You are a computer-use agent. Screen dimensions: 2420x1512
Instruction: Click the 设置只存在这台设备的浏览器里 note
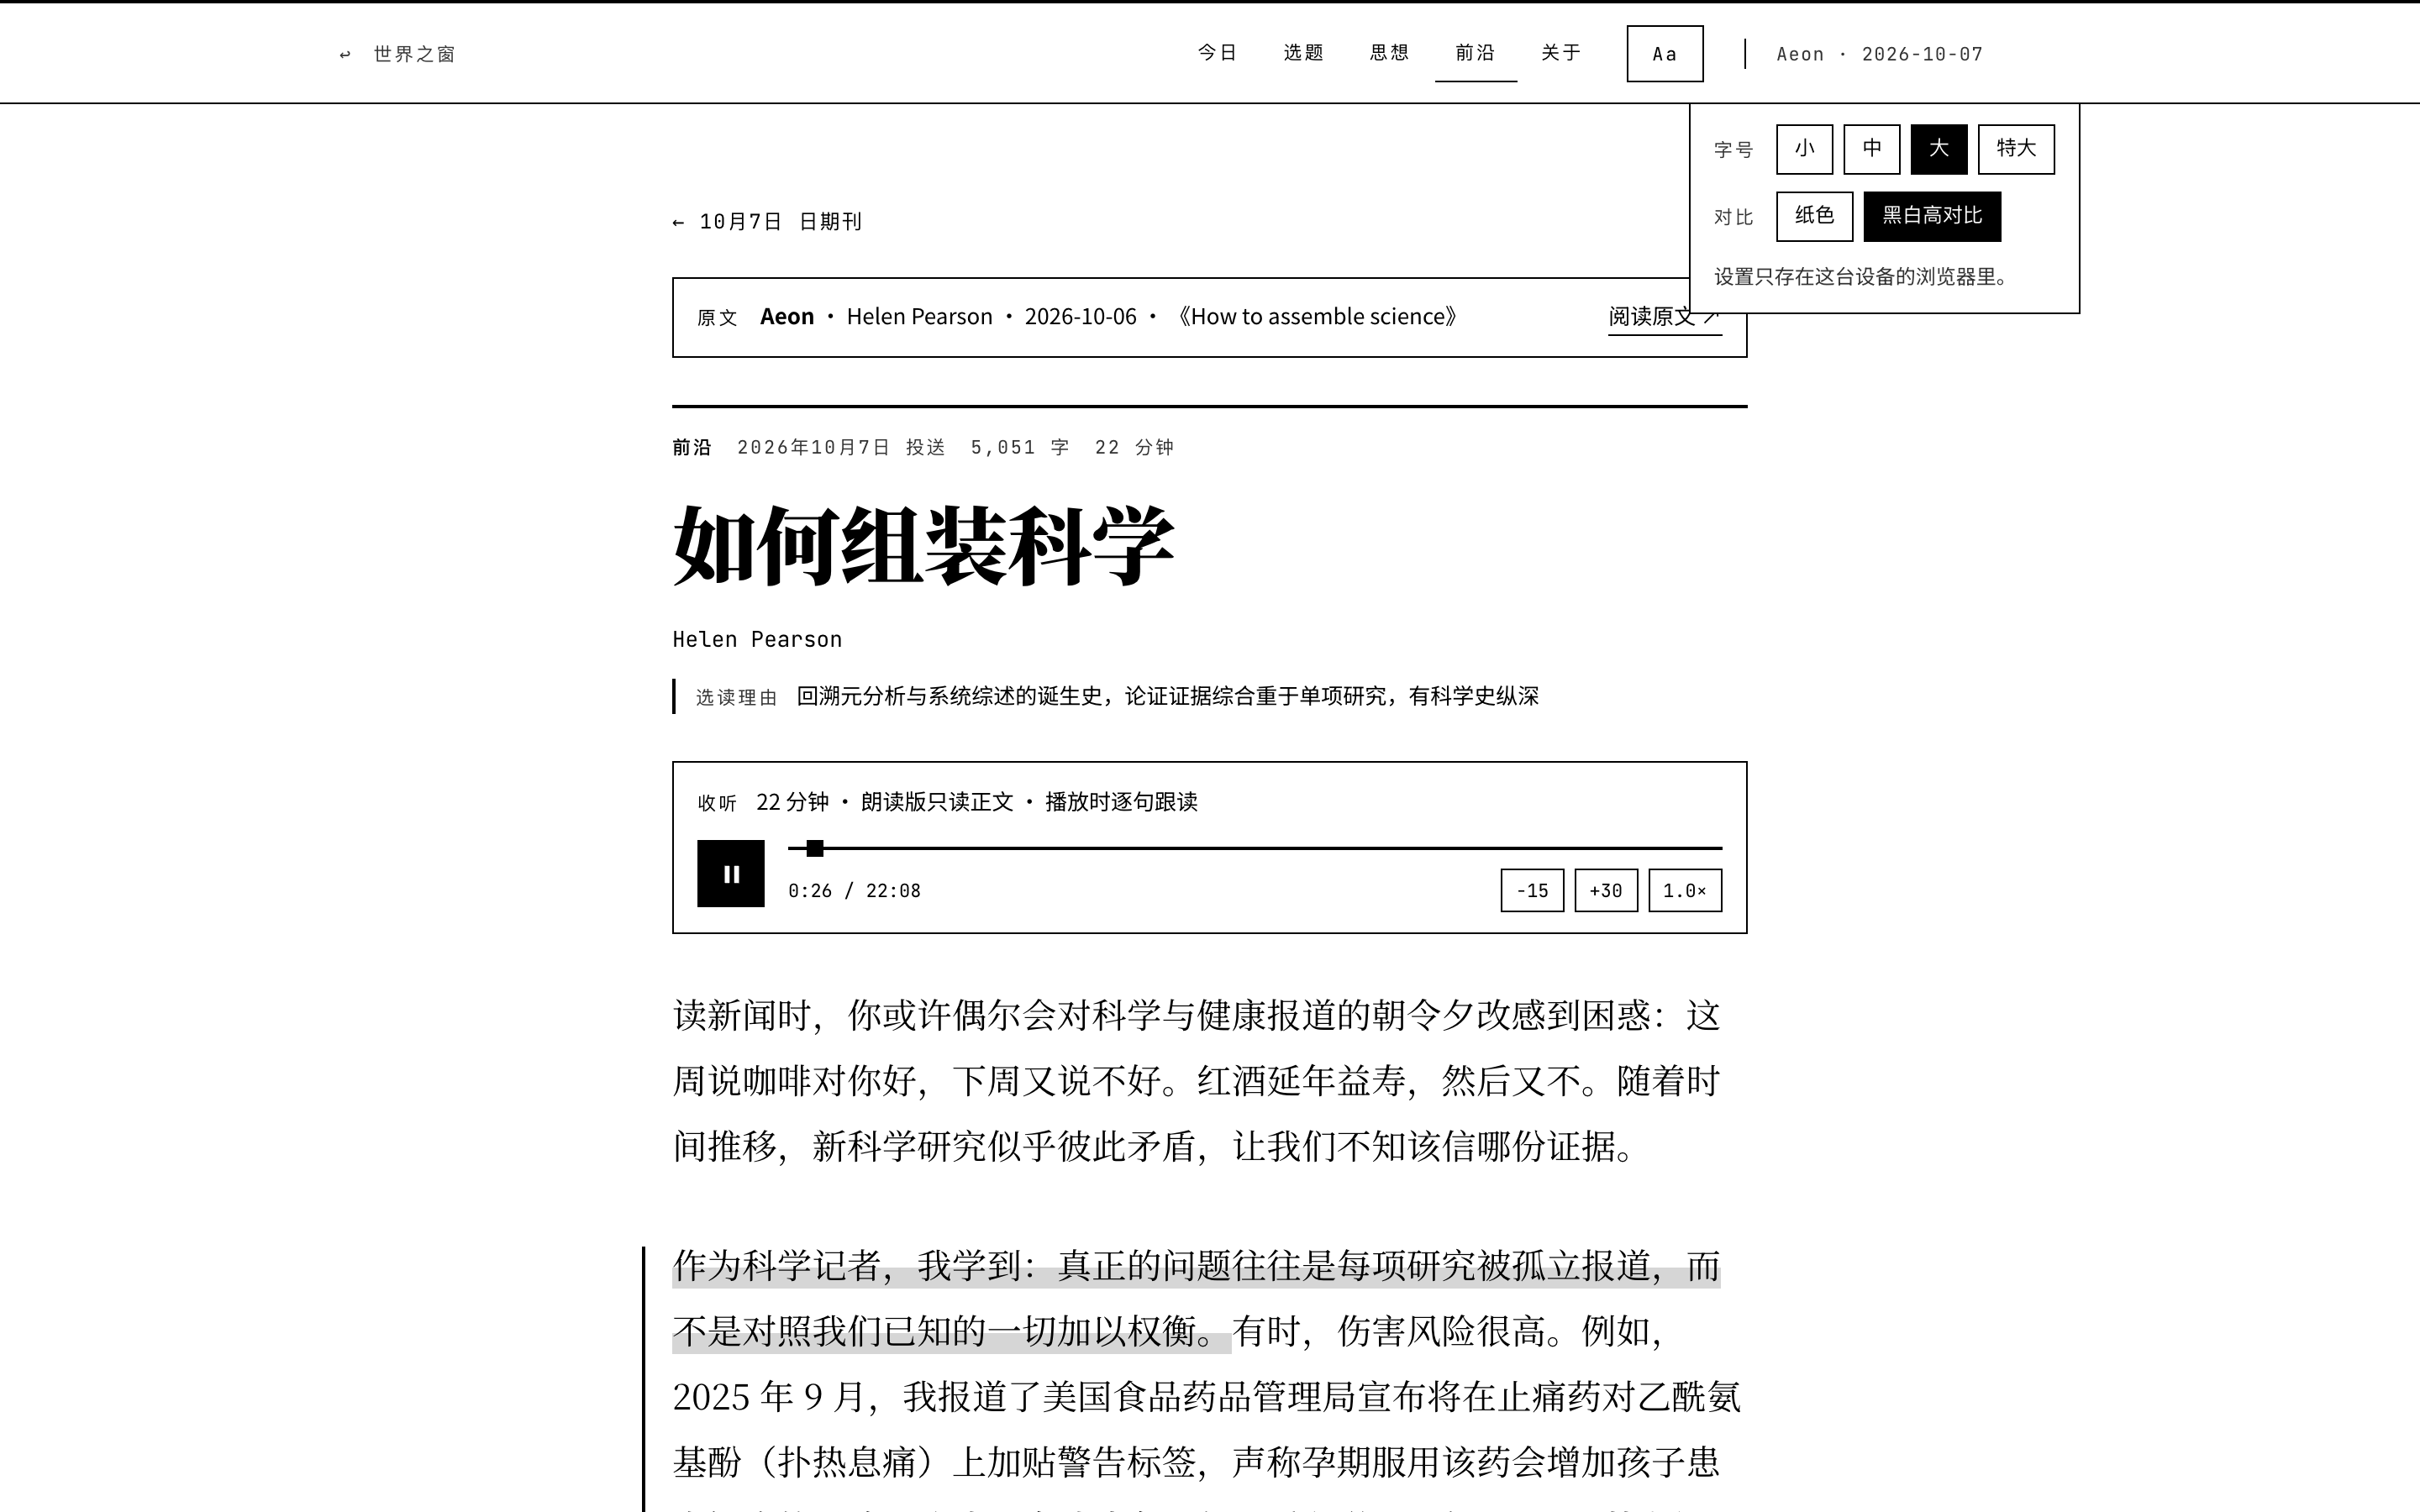[1863, 277]
